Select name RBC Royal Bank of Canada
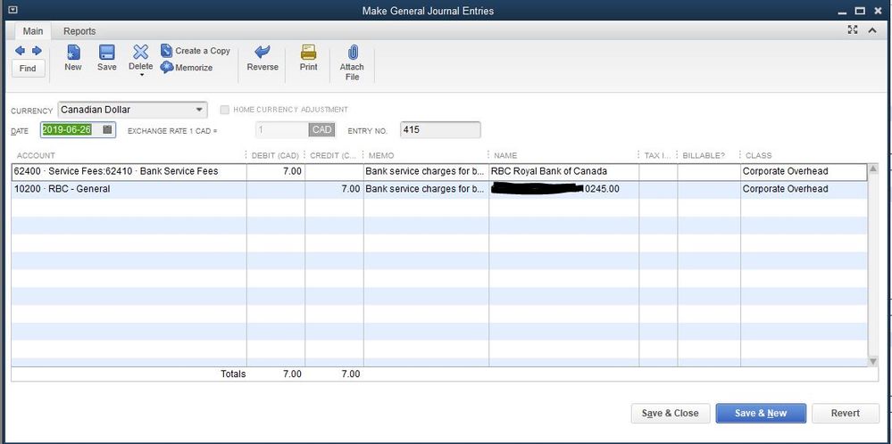892x444 pixels. 563,171
